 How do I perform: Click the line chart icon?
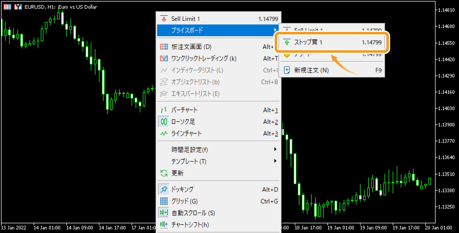click(164, 133)
